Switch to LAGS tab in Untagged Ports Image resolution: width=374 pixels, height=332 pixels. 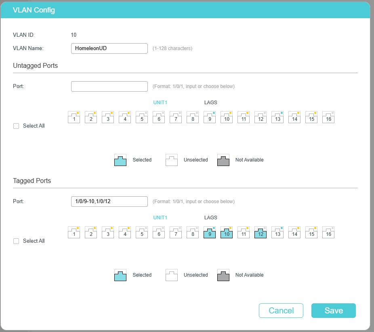click(x=210, y=103)
